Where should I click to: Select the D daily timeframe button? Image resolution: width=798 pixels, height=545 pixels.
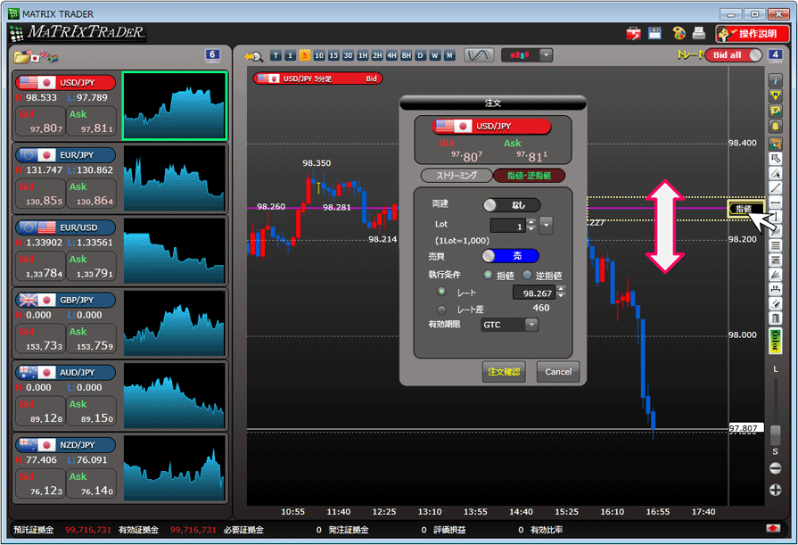420,55
